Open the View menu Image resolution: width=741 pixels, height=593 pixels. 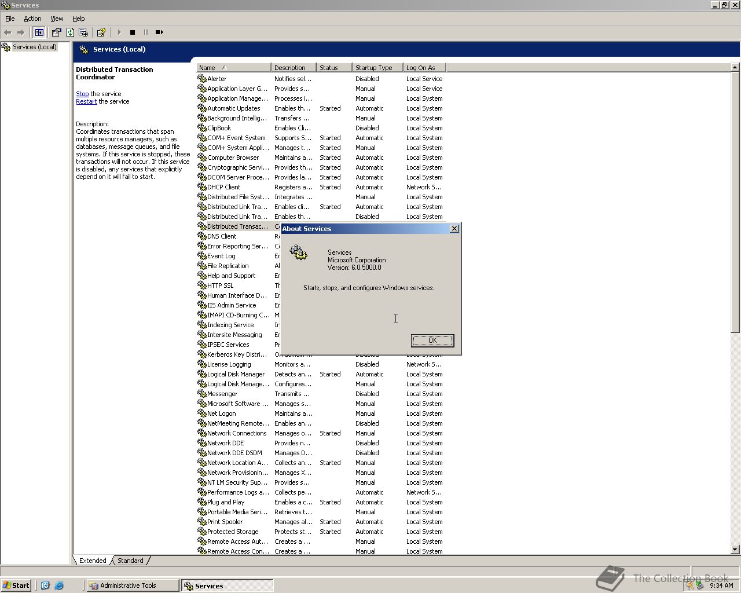pos(57,19)
